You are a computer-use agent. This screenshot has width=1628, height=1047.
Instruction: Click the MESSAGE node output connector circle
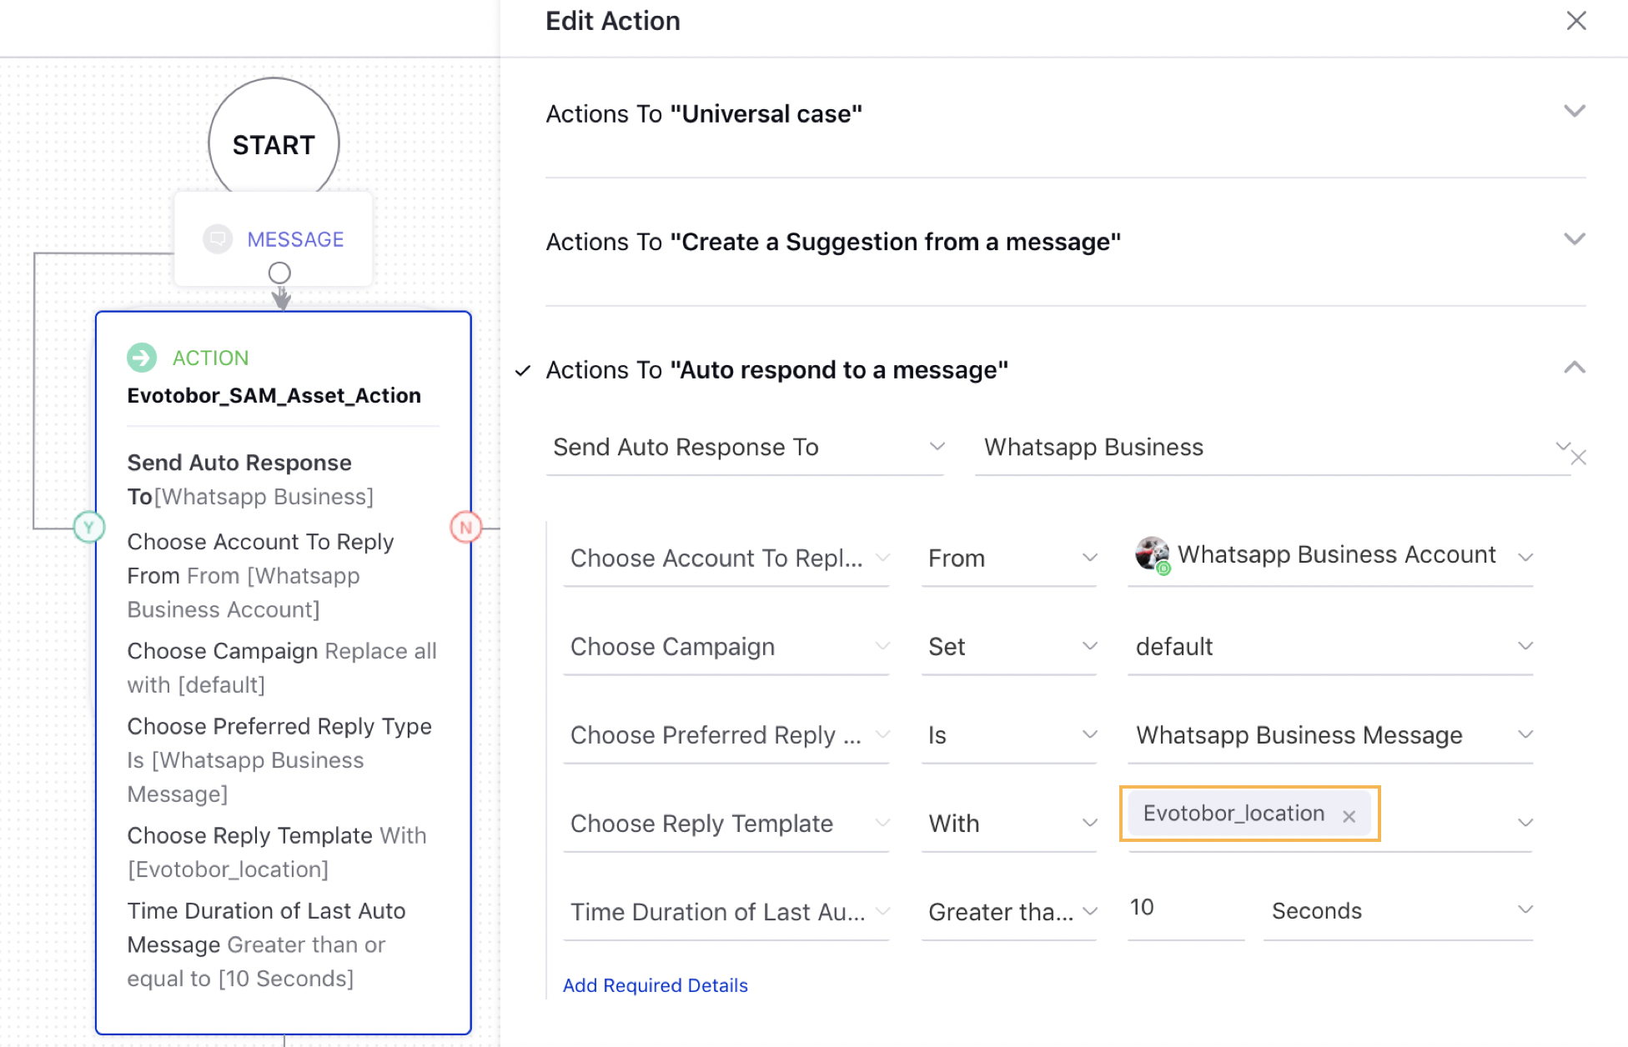pyautogui.click(x=279, y=273)
